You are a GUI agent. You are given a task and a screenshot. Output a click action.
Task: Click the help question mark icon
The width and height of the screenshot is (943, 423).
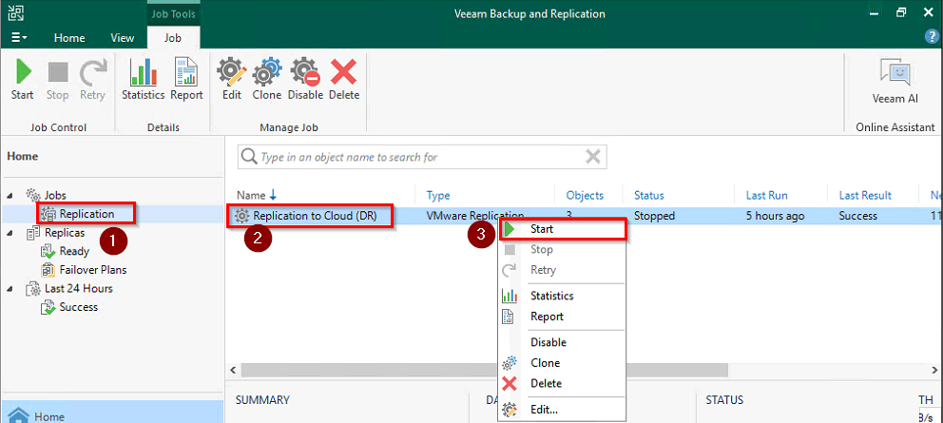[x=931, y=37]
